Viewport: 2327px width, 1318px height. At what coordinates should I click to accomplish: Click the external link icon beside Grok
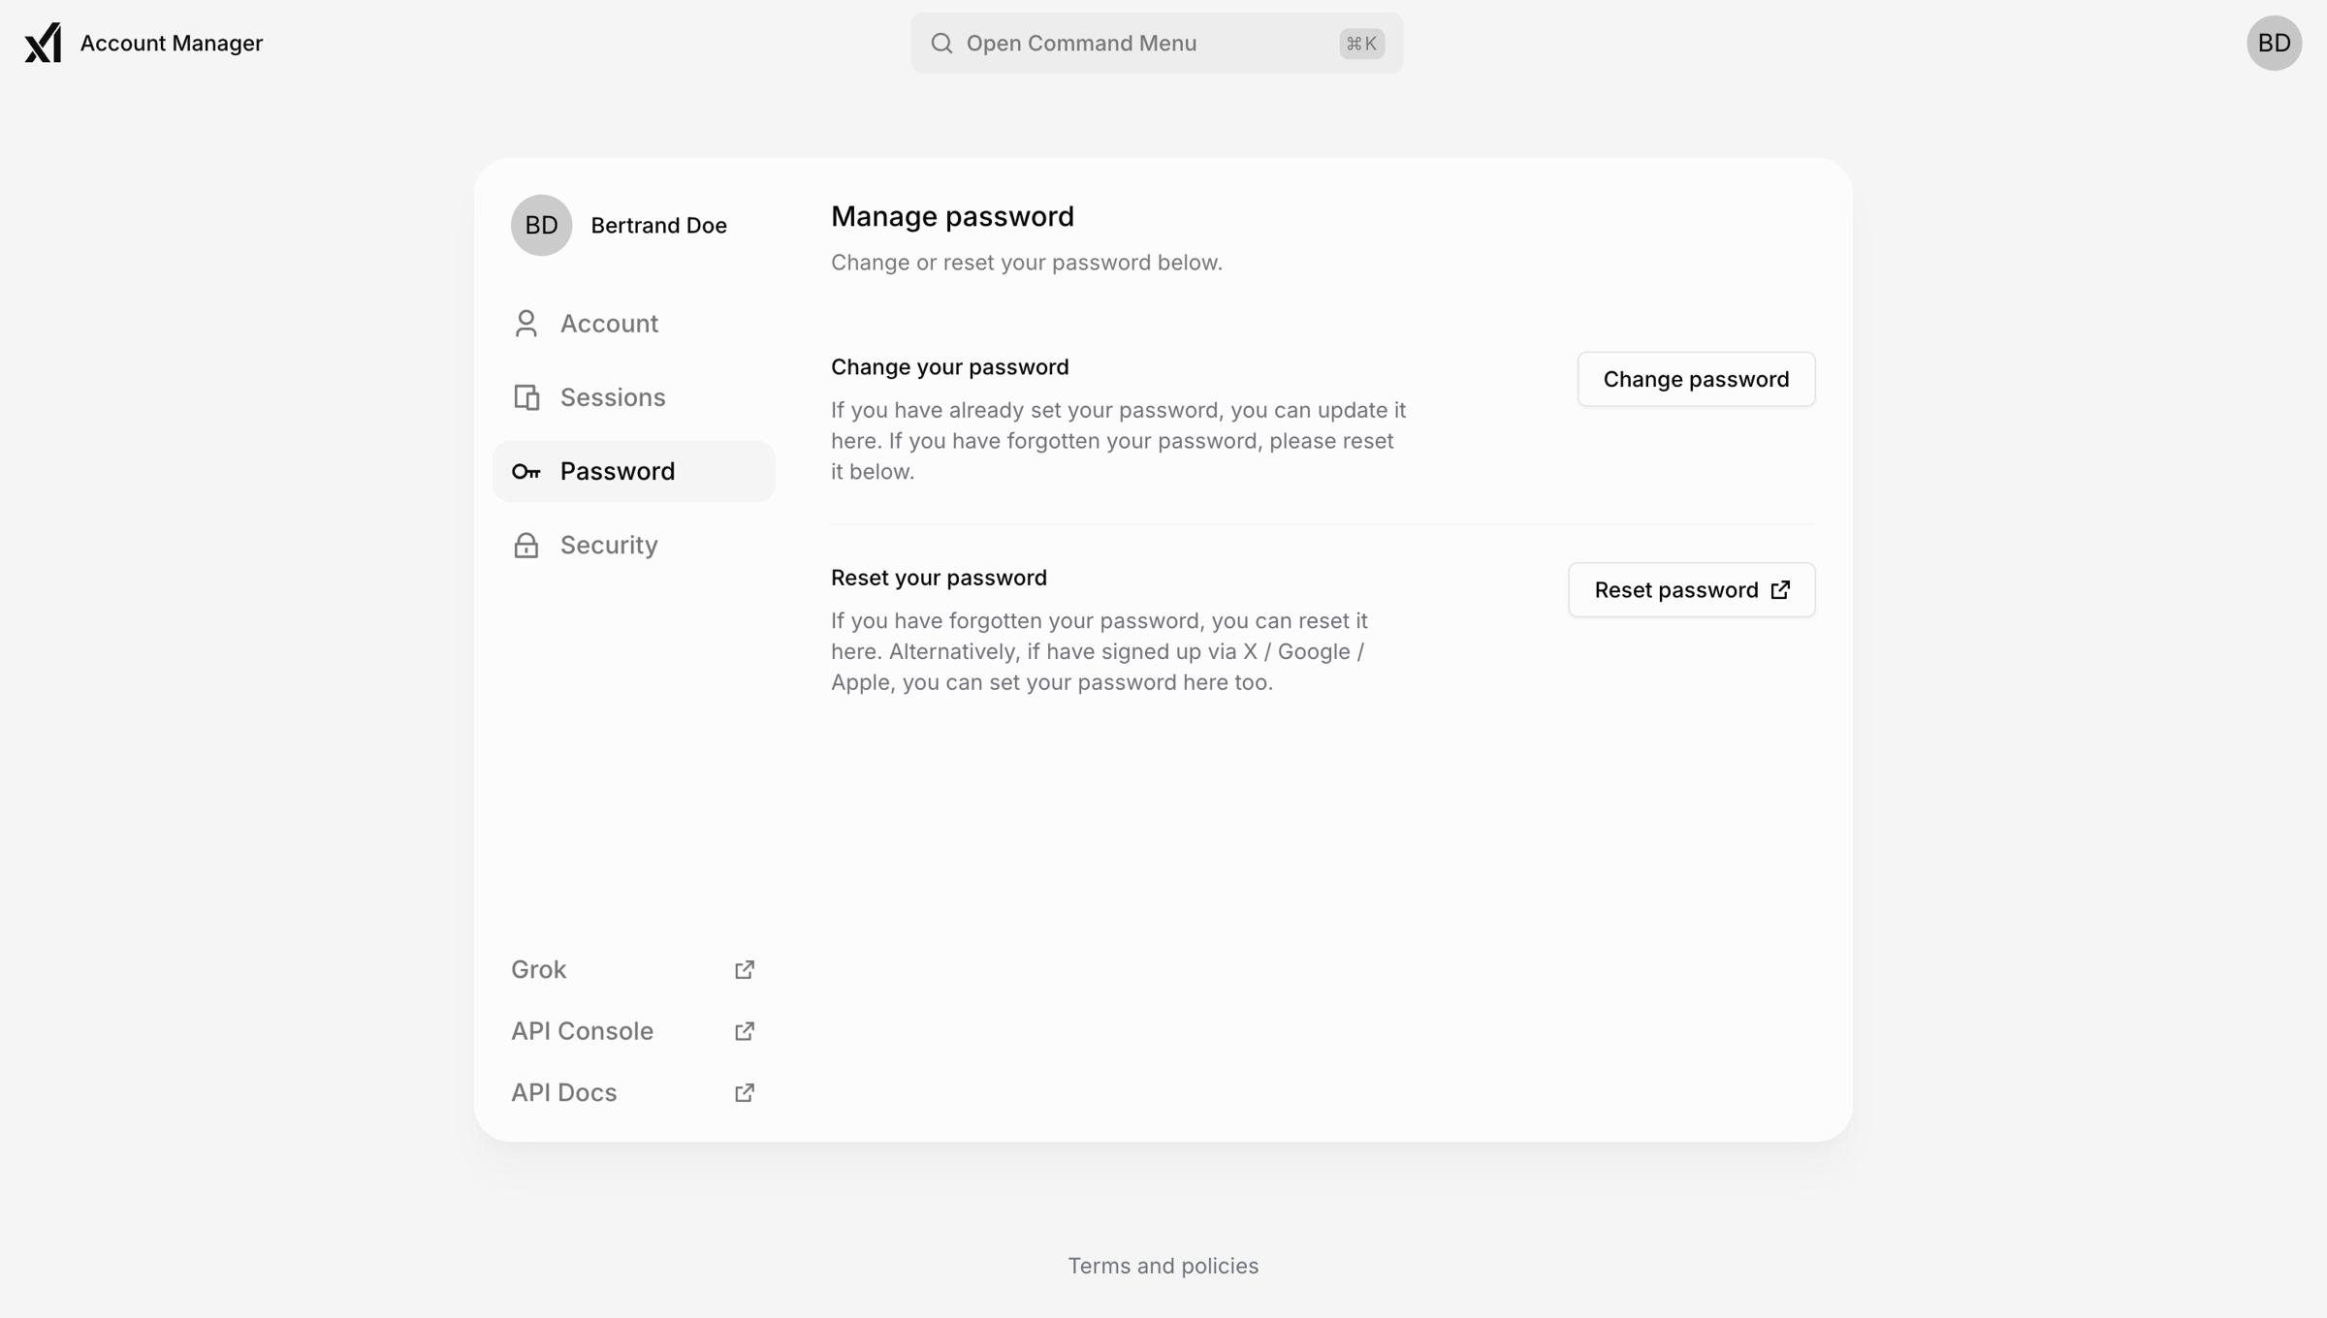click(x=745, y=969)
